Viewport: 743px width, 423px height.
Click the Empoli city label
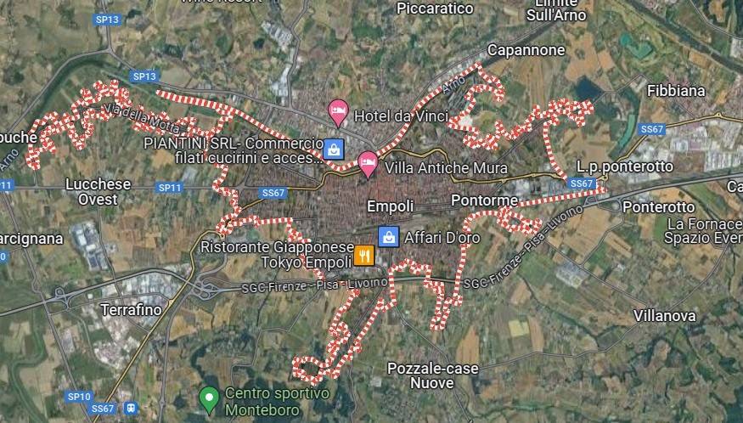point(390,206)
